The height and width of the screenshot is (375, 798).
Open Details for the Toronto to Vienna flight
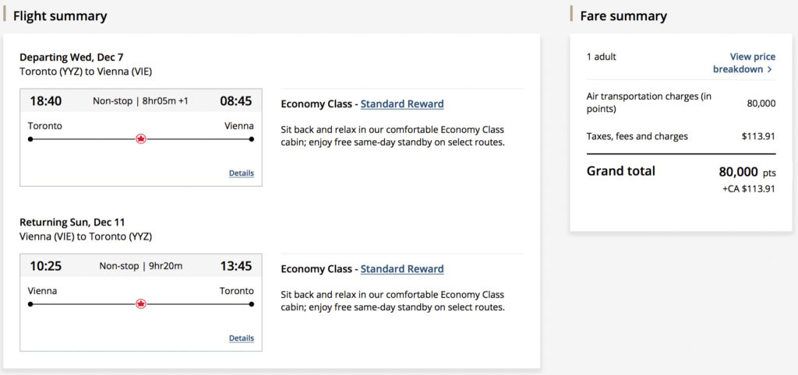[x=241, y=173]
